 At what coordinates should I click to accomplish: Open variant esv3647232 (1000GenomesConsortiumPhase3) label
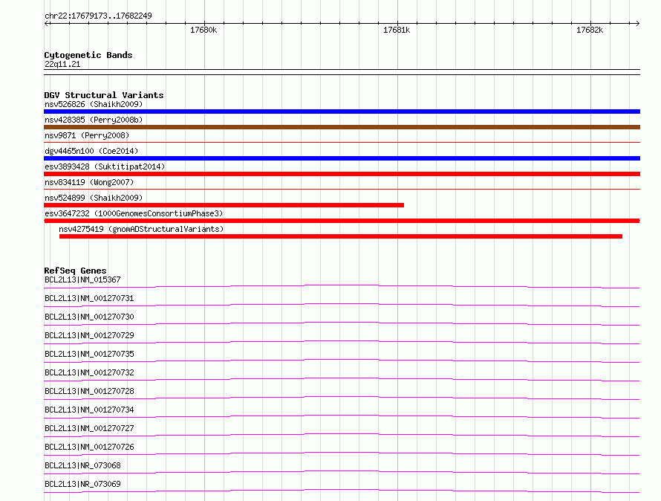click(x=134, y=213)
